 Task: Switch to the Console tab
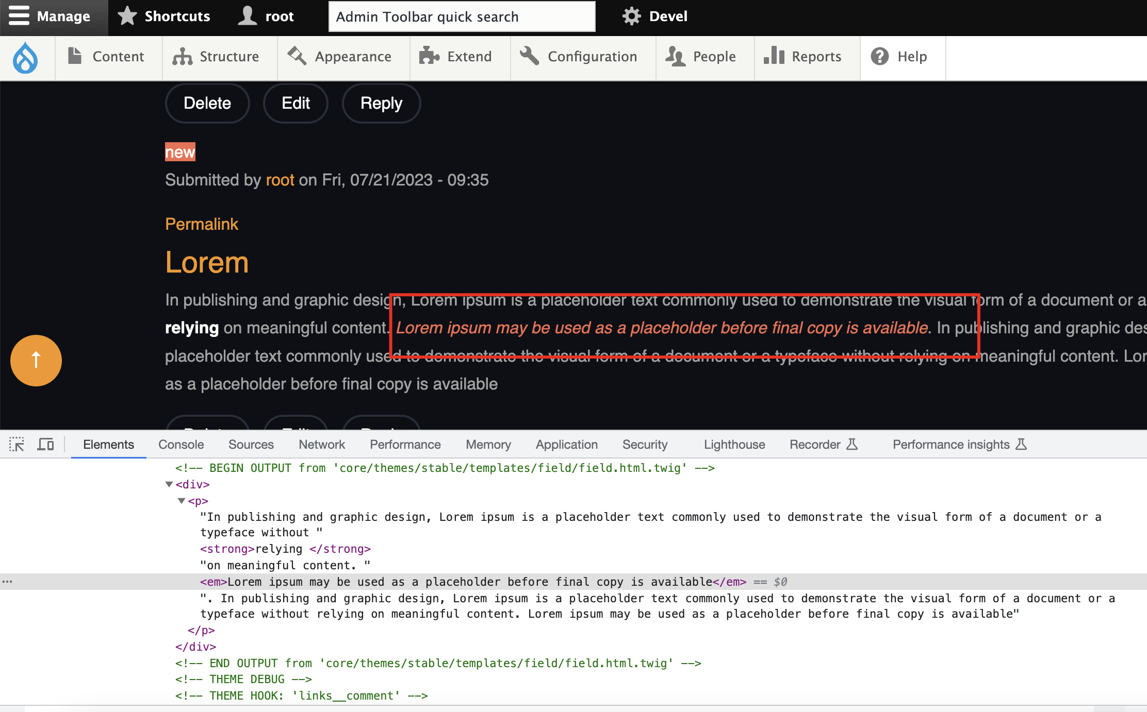pos(181,444)
